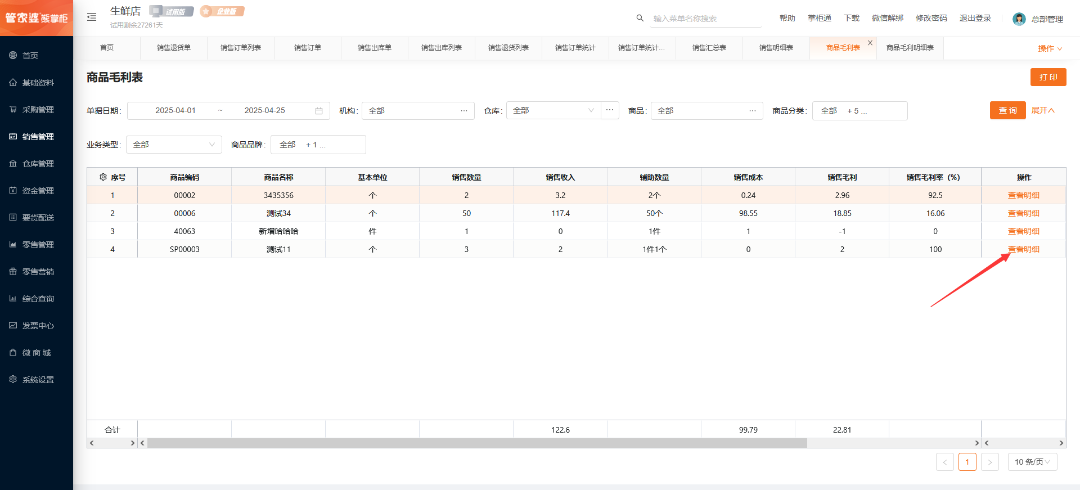Click the 采购管理 cart icon

pos(13,109)
